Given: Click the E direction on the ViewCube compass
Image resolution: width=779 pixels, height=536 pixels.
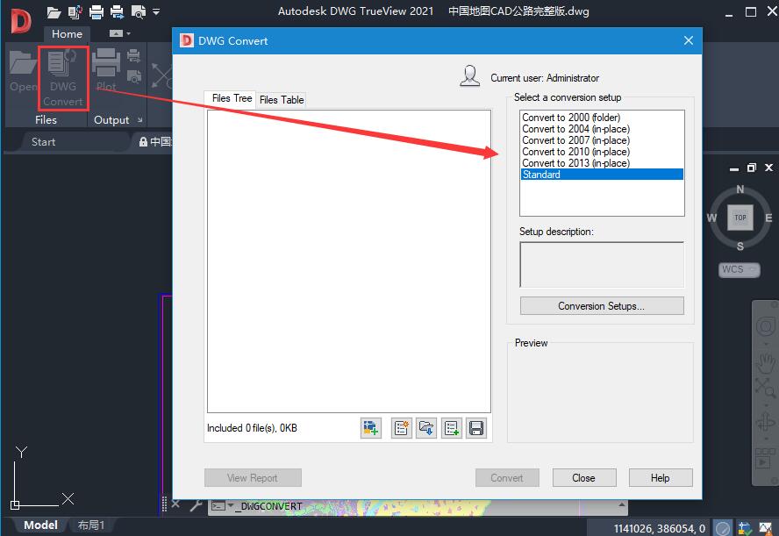Looking at the screenshot, I should (768, 218).
